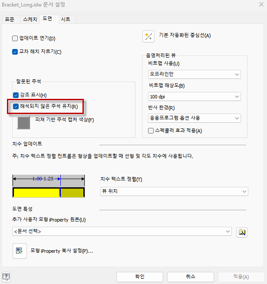Switch to the 스케치 tab
This screenshot has height=284, width=267.
coord(30,20)
